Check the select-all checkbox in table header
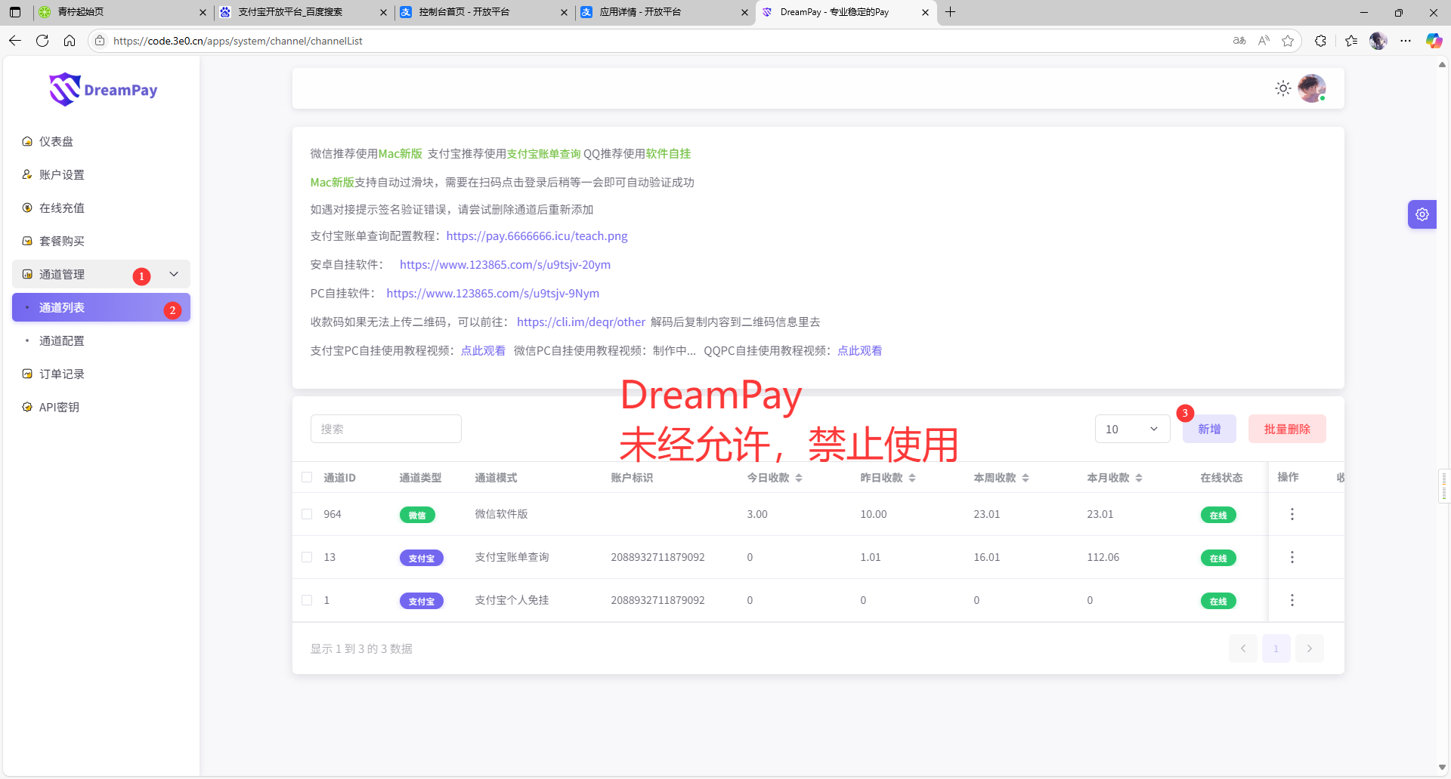1451x779 pixels. (x=307, y=477)
